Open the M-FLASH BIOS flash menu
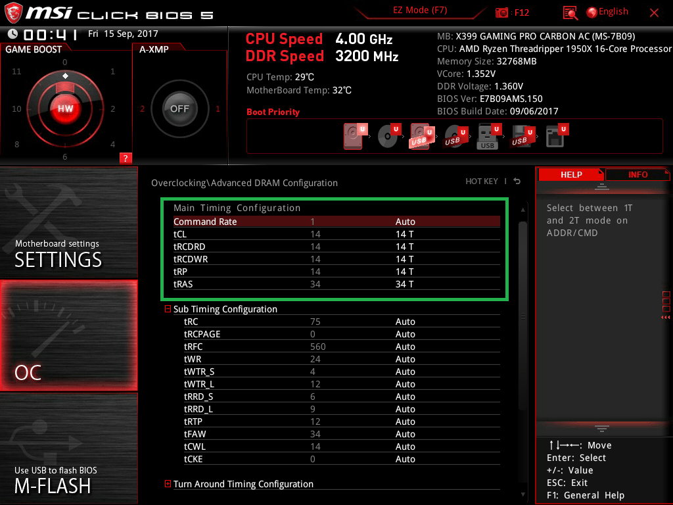This screenshot has width=673, height=505. pyautogui.click(x=68, y=448)
